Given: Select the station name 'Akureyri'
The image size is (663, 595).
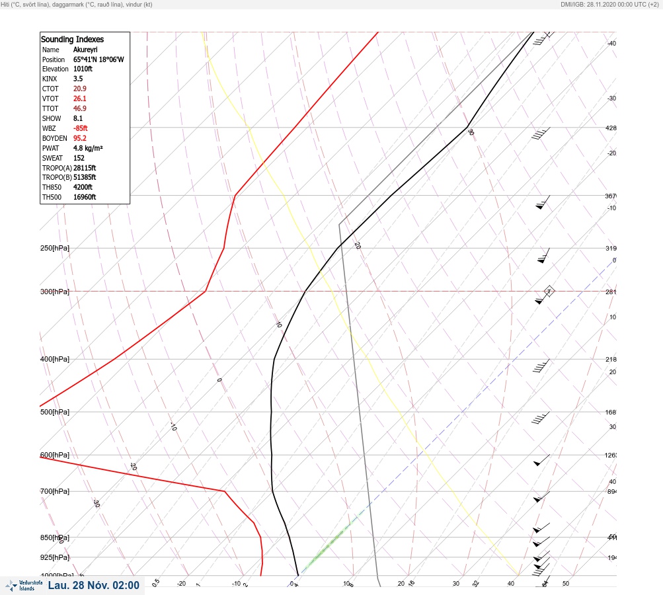Looking at the screenshot, I should 85,50.
